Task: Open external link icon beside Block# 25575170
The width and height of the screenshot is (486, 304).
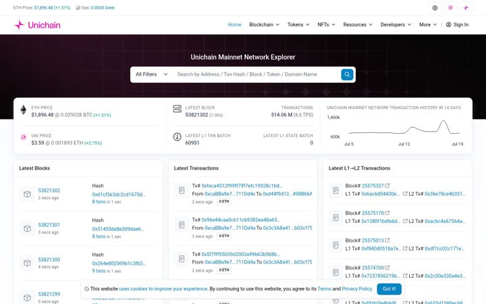Action: [x=387, y=213]
